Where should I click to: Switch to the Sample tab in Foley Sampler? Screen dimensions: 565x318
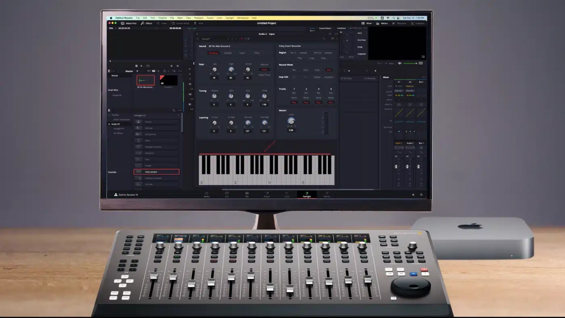click(228, 53)
